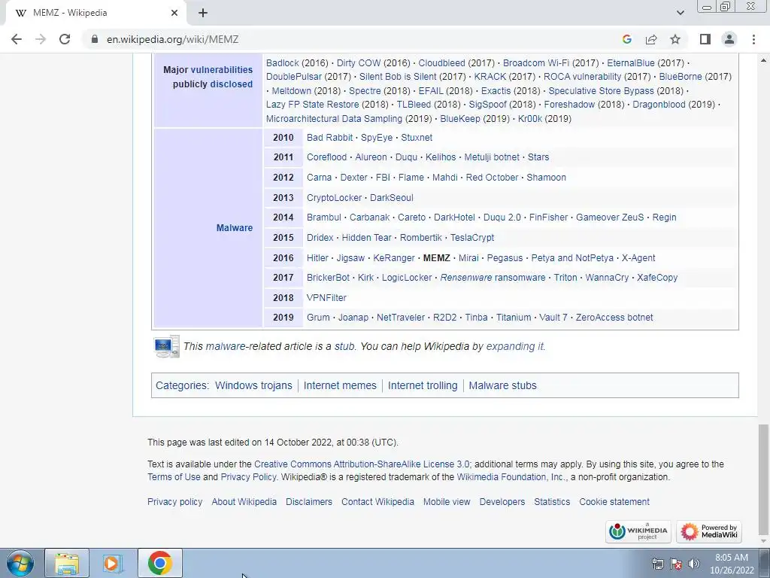Click the ZeroAccess botnet link
This screenshot has width=770, height=578.
coord(614,318)
